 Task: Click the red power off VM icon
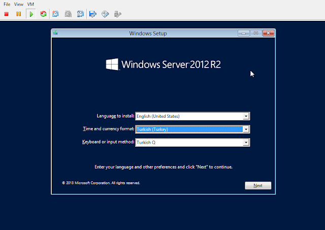coord(7,14)
